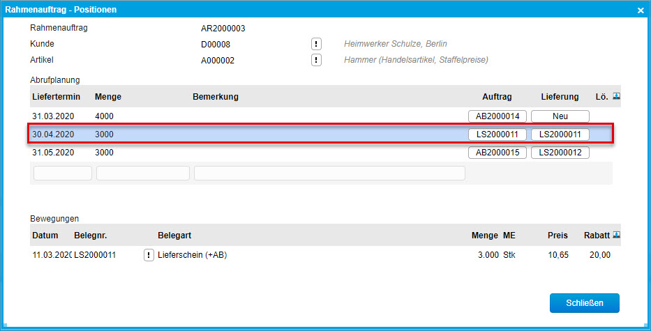
Task: Click the quantity 3.000 in Bewegungen
Action: pyautogui.click(x=488, y=255)
